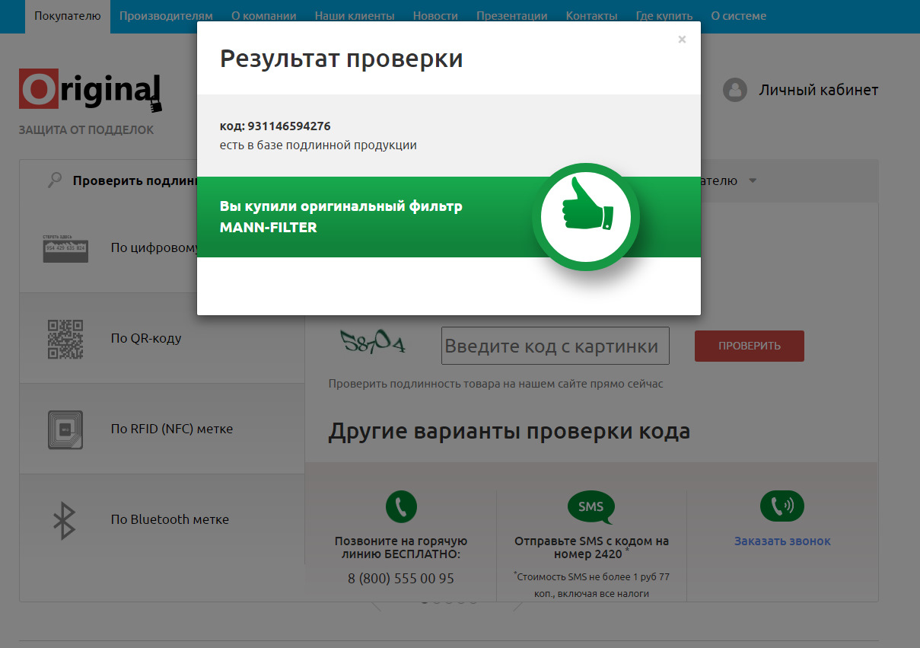
Task: Click есть в базе подлинной продукции text
Action: pyautogui.click(x=318, y=145)
